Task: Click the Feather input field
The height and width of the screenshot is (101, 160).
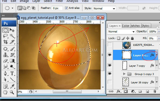Action: click(x=57, y=8)
